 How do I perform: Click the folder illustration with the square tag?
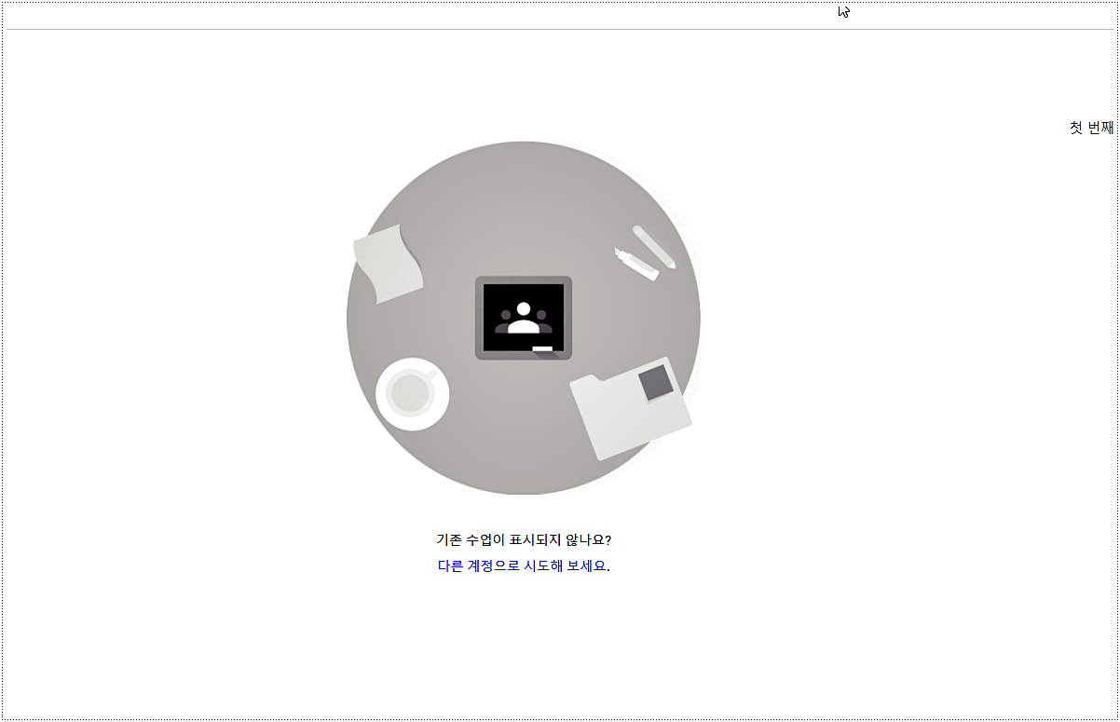coord(631,408)
